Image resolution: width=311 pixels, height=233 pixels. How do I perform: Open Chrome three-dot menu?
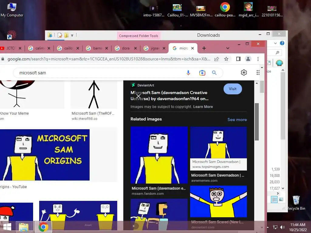(258, 59)
